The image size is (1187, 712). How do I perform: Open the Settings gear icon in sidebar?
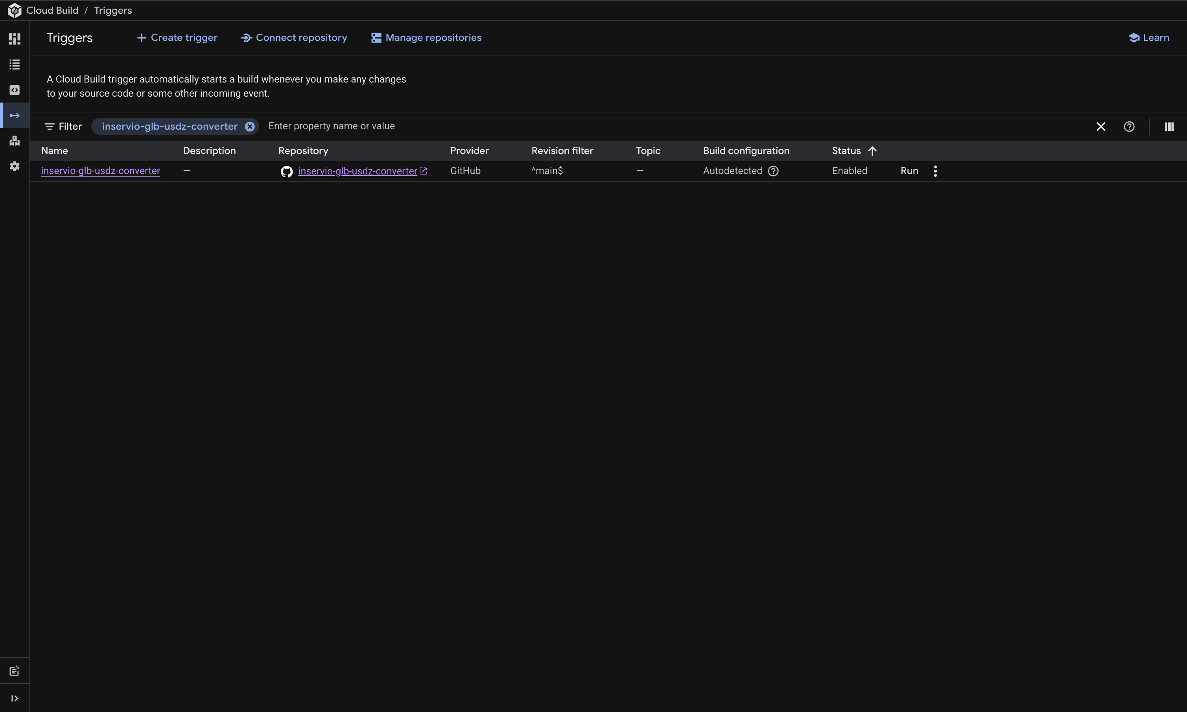(15, 166)
